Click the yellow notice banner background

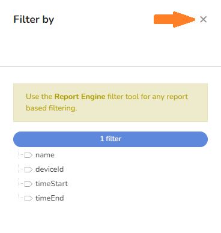point(110,103)
